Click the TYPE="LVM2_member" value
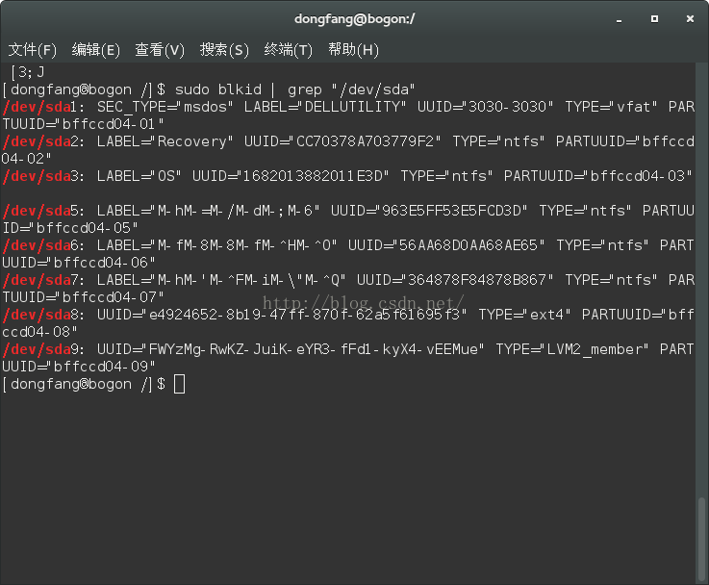This screenshot has height=585, width=709. coord(572,349)
